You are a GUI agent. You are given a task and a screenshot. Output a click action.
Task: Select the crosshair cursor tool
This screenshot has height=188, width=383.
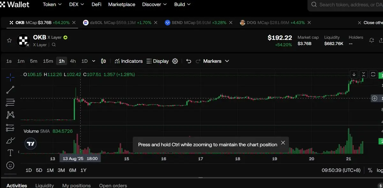(10, 77)
